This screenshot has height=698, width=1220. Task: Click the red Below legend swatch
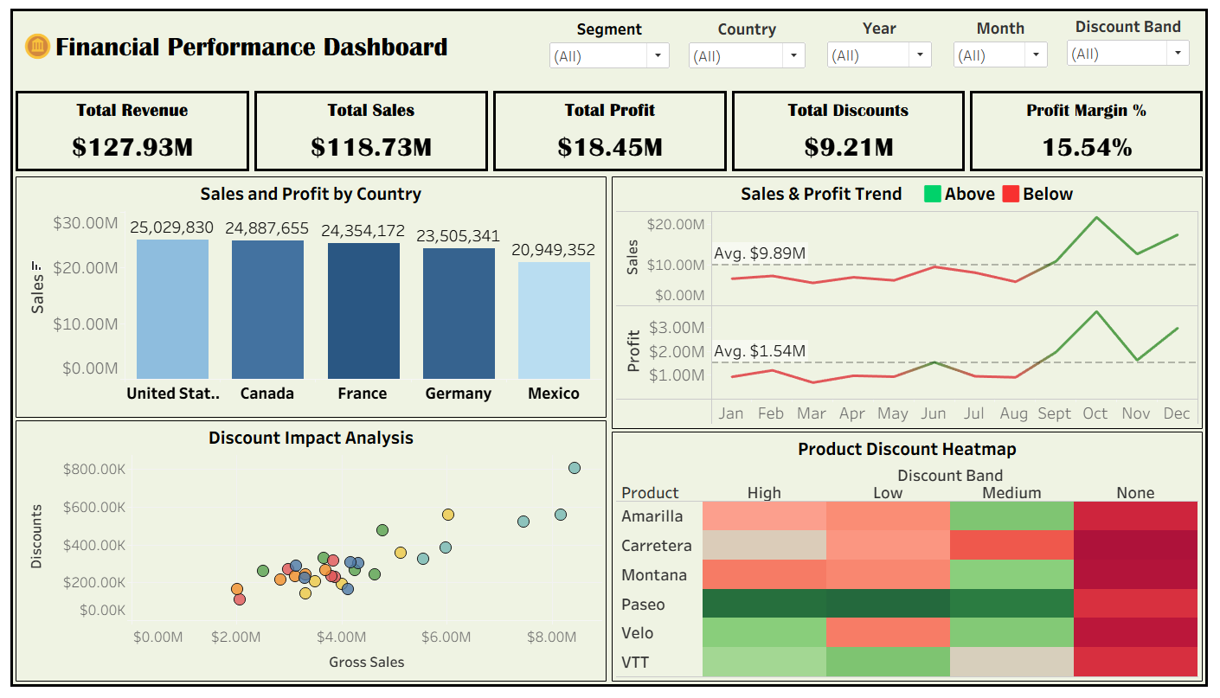click(x=1010, y=194)
